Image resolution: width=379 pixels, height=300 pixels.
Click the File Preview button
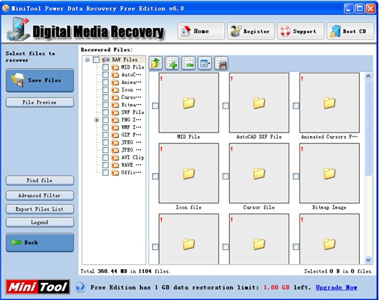40,102
